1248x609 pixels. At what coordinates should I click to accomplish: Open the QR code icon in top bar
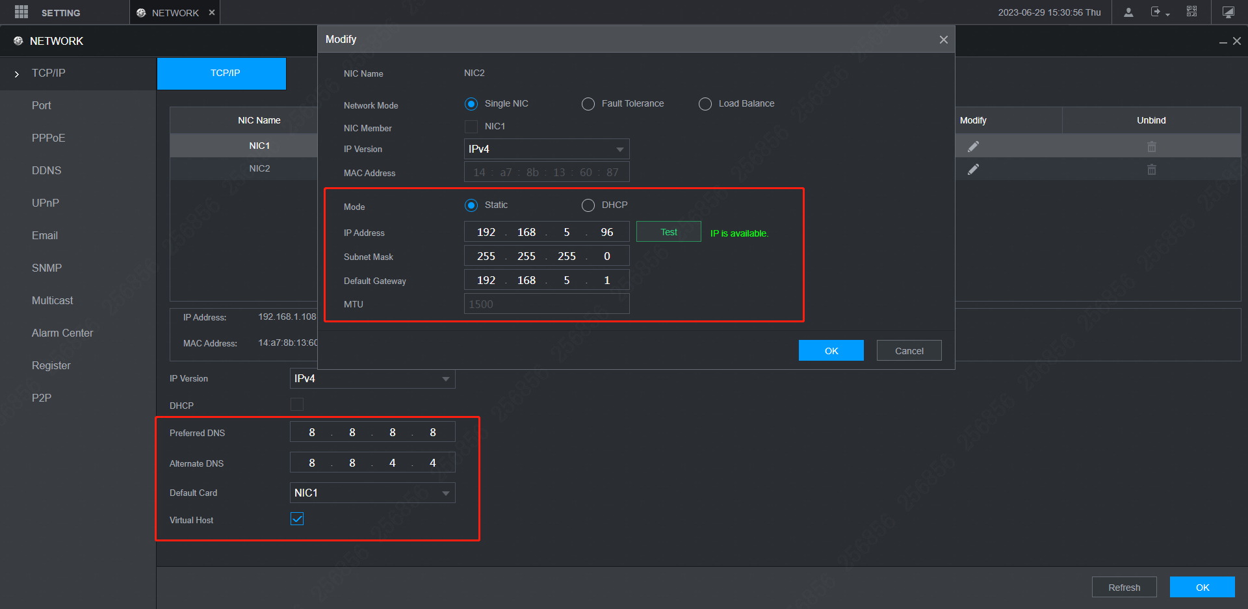(1191, 12)
